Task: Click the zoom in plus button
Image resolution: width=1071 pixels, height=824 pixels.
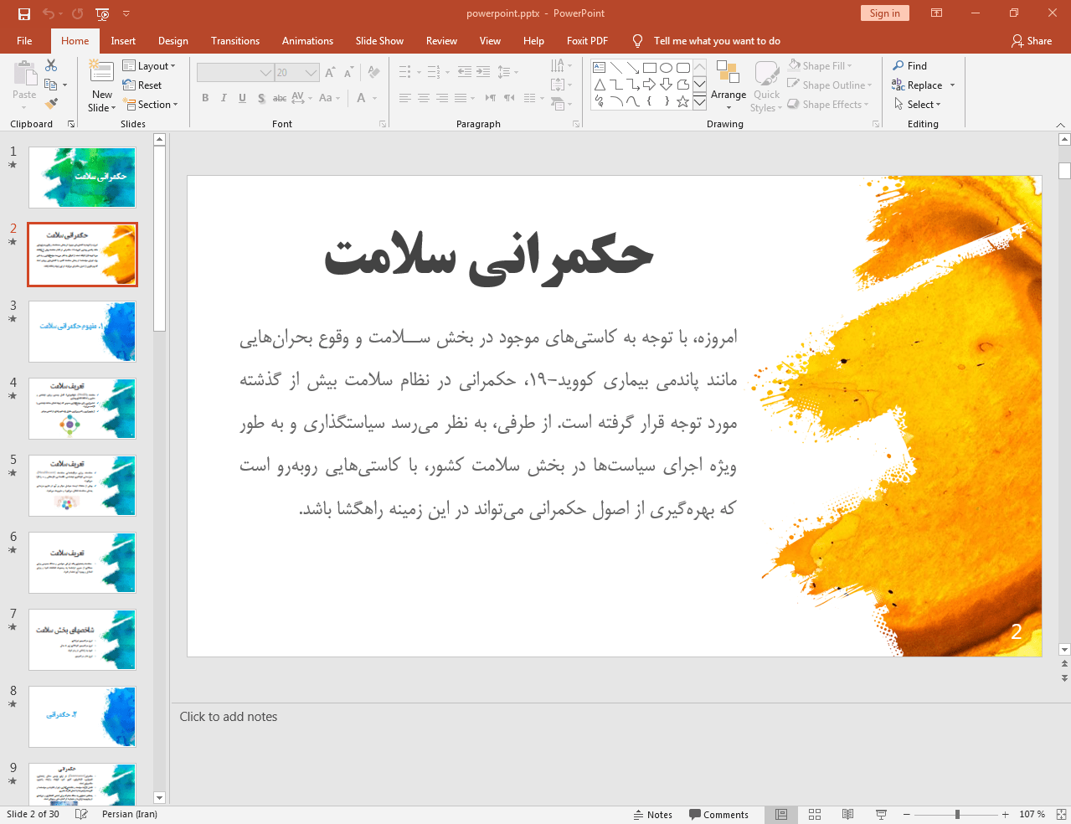Action: pyautogui.click(x=1006, y=814)
